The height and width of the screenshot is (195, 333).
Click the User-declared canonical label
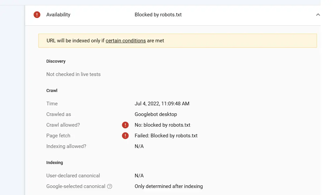(x=73, y=176)
